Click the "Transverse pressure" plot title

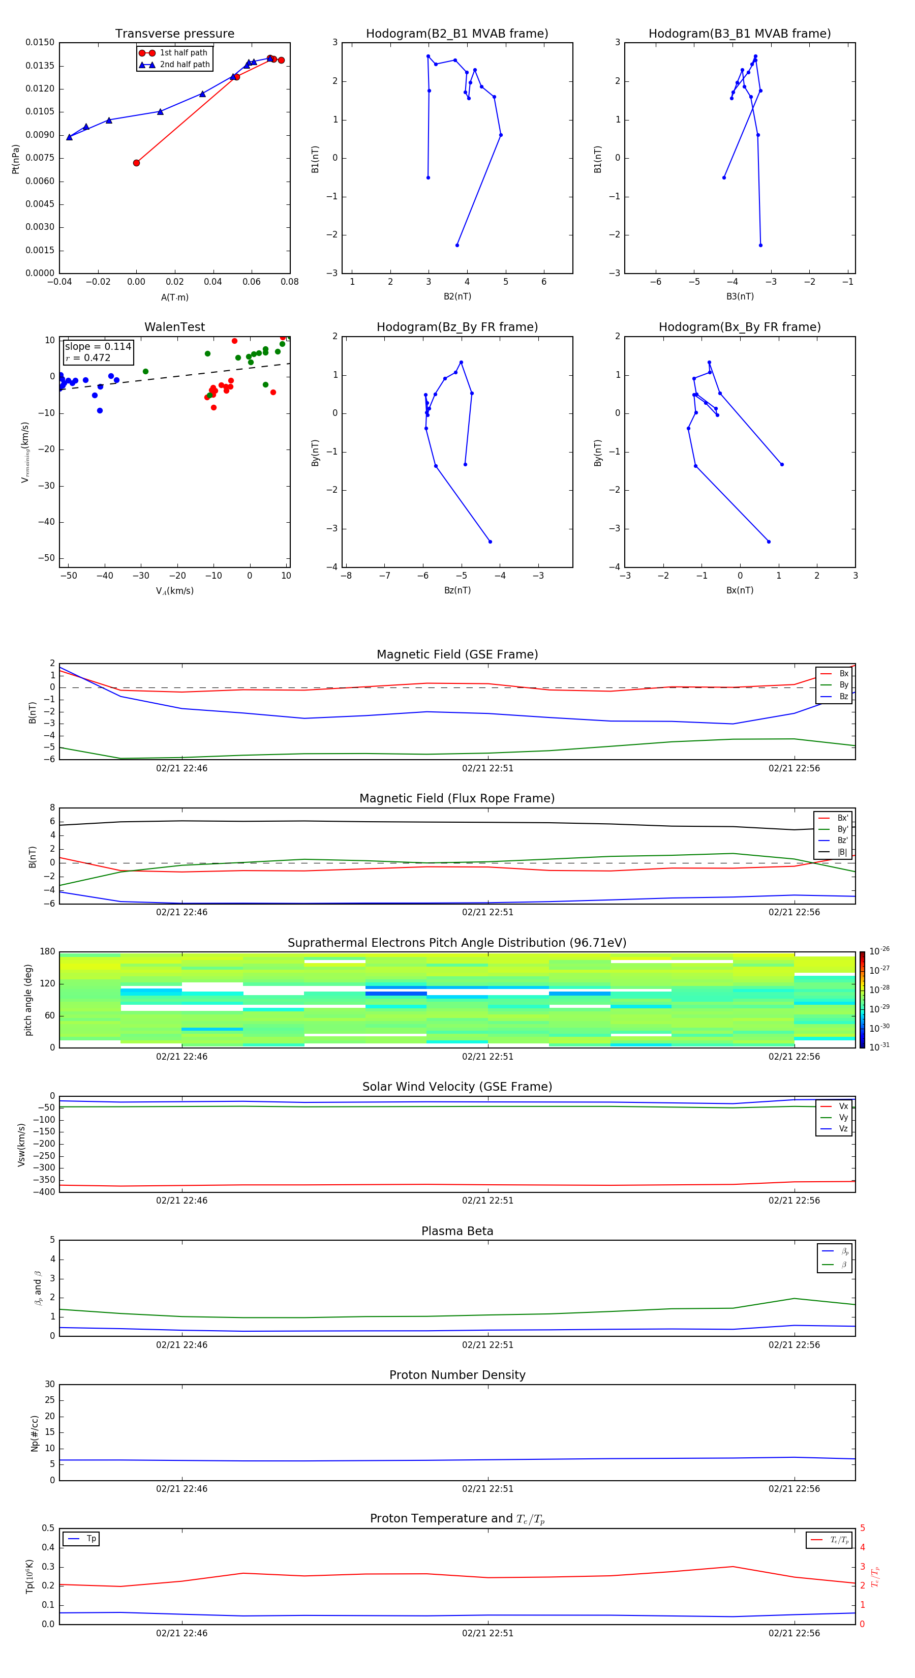(x=174, y=34)
